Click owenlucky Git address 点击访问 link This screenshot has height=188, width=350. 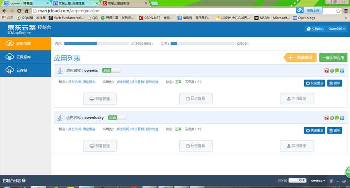pos(123,129)
